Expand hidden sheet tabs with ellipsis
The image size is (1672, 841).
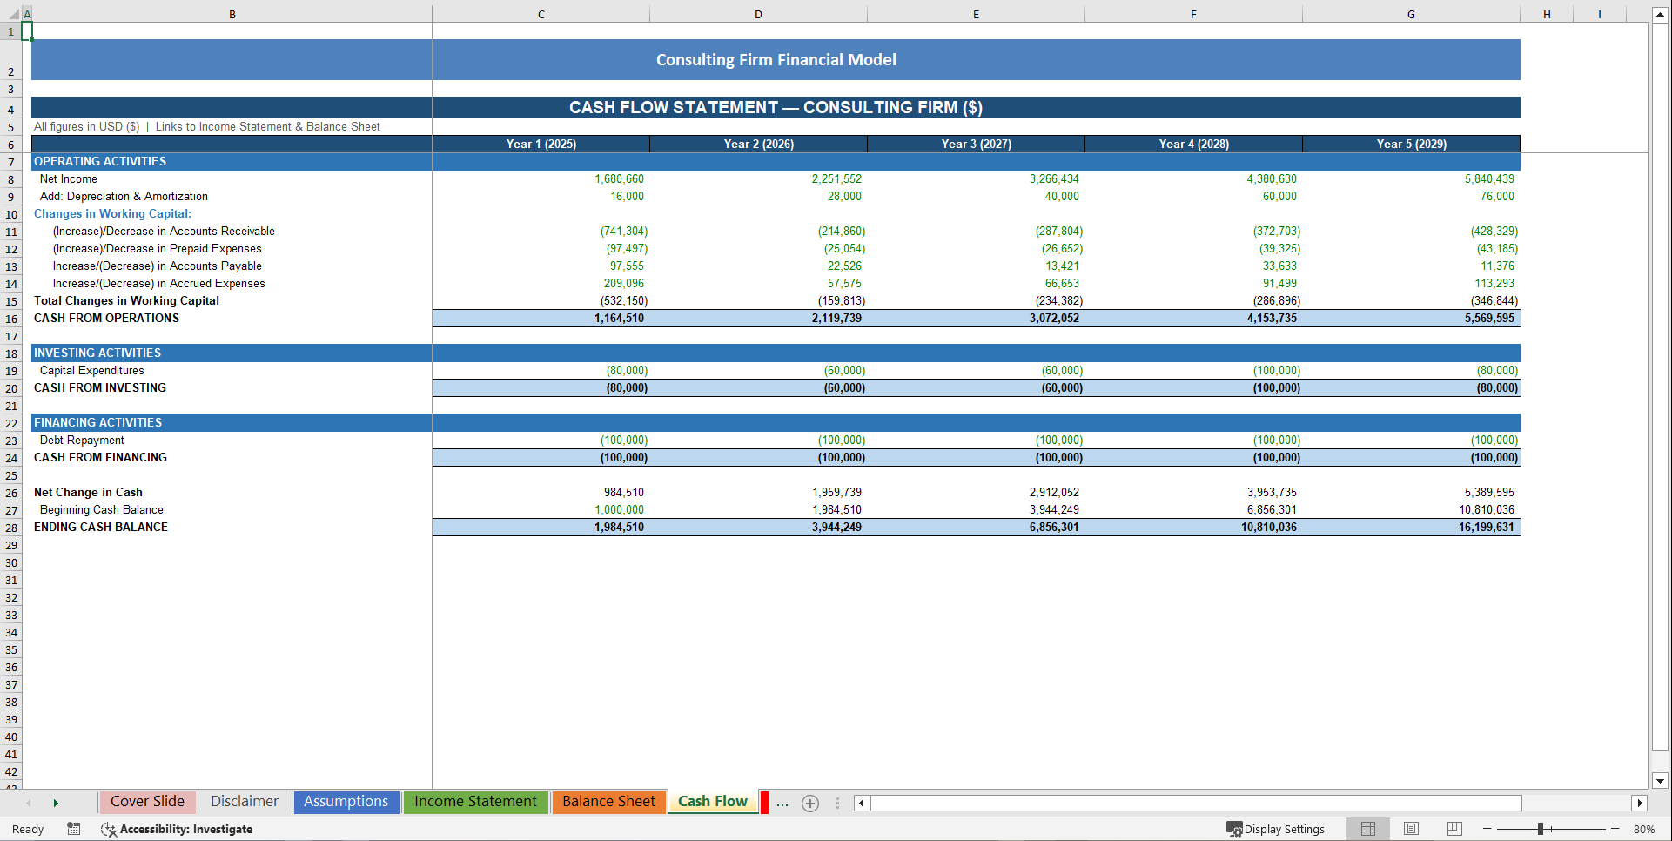782,803
